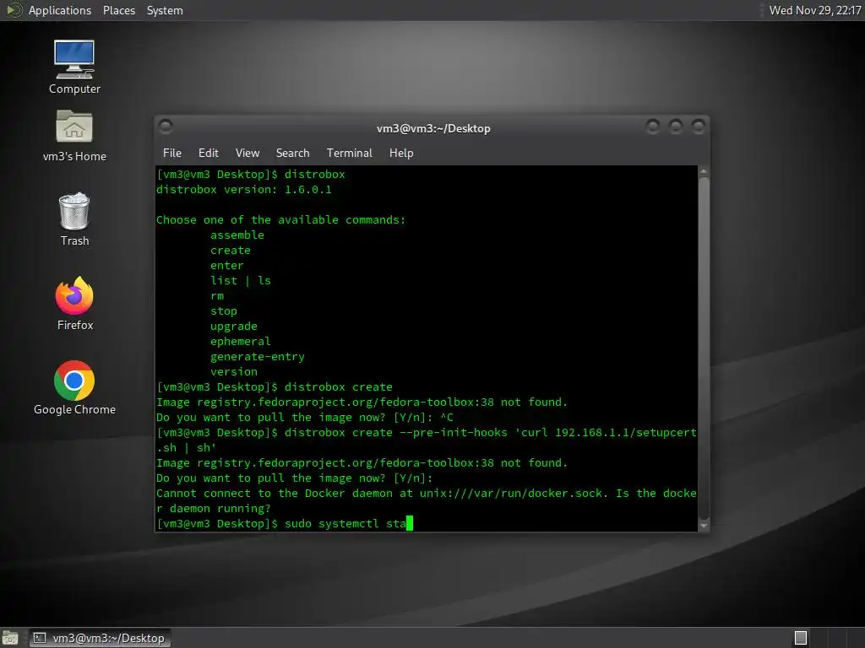Click the 'sudo systemctl sta' prompt line
Screen dimensions: 865x648
(x=285, y=523)
